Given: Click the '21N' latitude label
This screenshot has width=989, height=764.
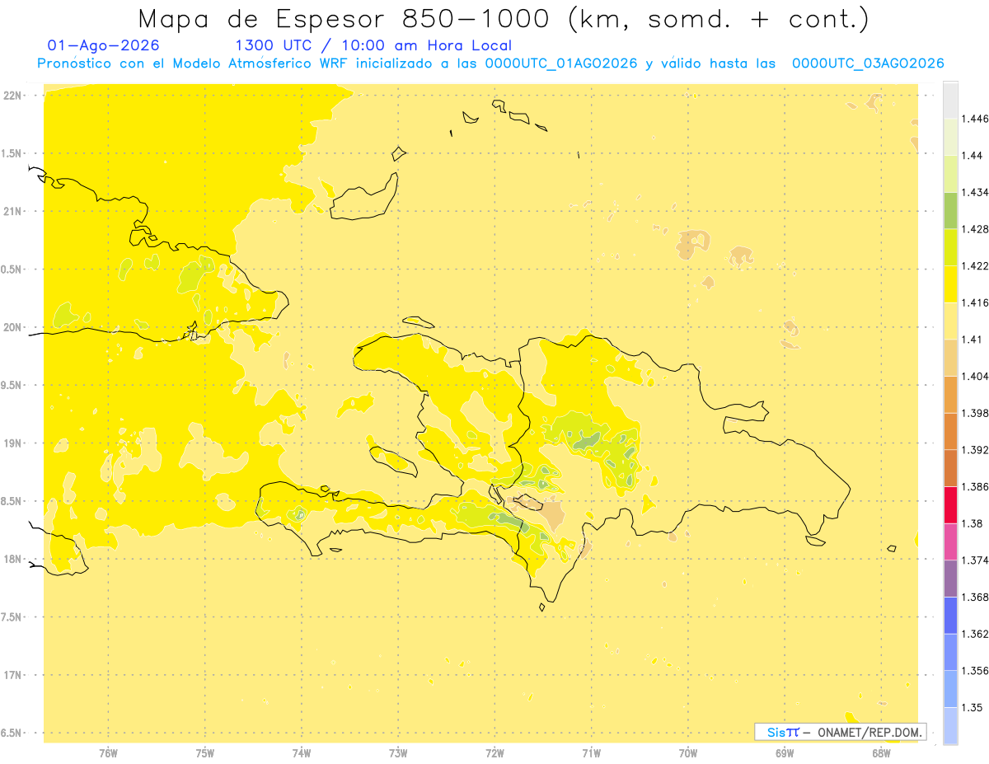Looking at the screenshot, I should (12, 212).
